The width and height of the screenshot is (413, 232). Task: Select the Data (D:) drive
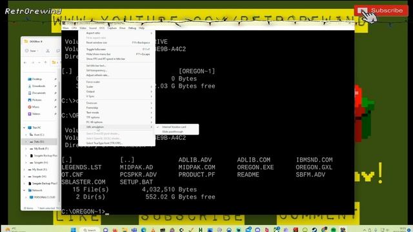(x=39, y=142)
